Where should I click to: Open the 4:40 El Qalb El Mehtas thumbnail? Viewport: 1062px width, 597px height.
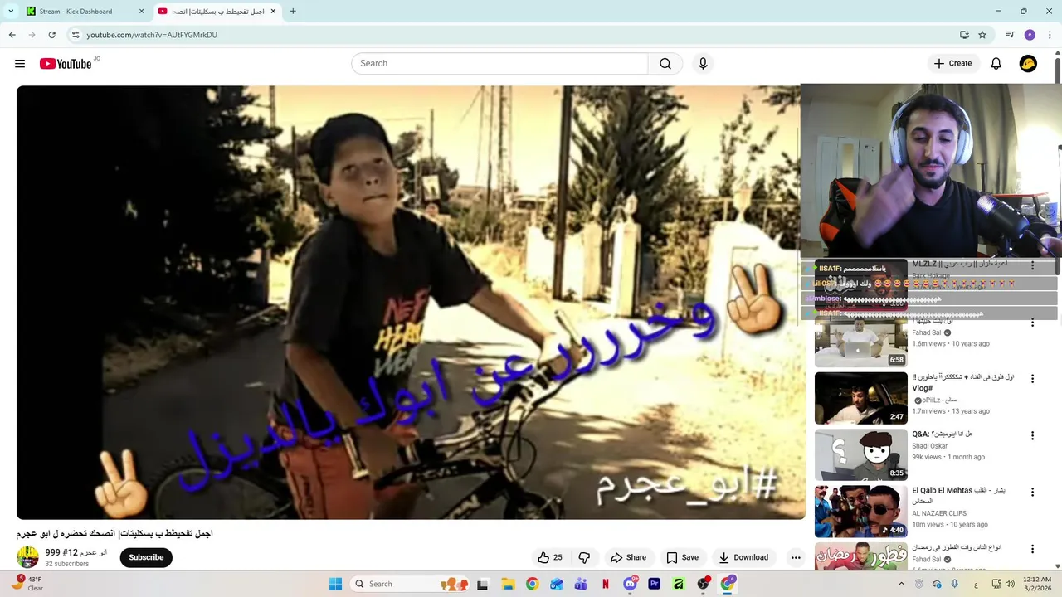click(861, 512)
